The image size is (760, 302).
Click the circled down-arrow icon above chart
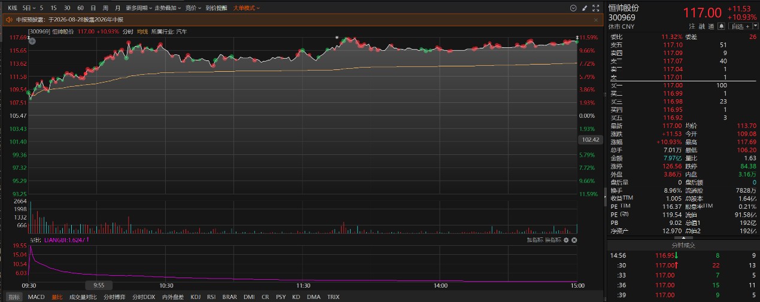(x=573, y=8)
